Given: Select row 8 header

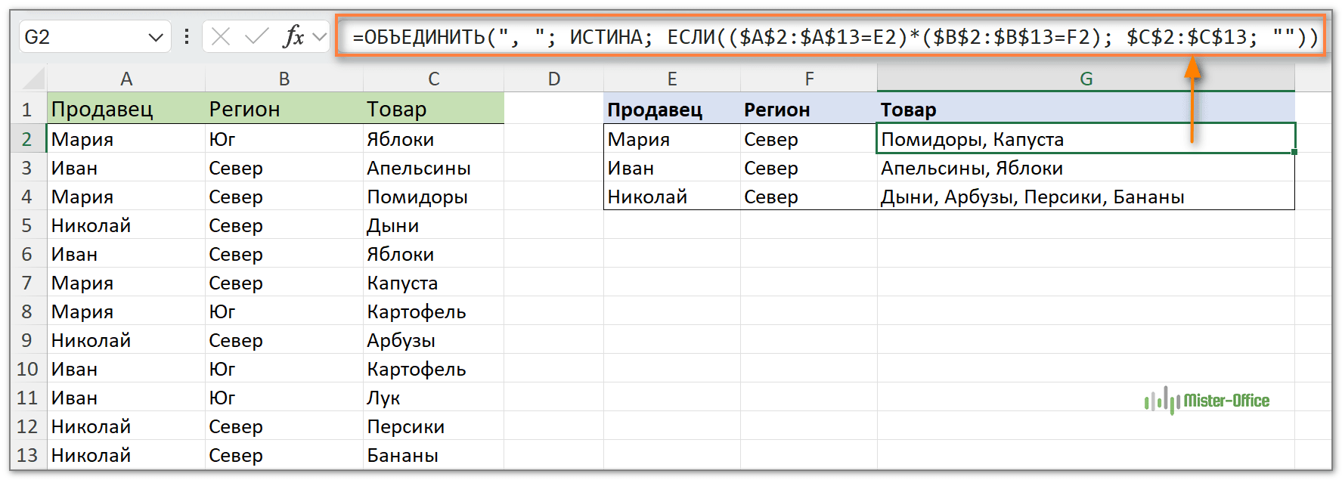Looking at the screenshot, I should point(28,311).
